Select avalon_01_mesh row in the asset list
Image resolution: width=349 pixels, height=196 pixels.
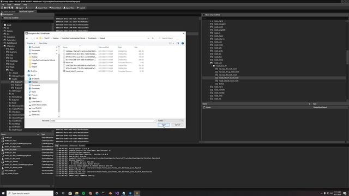(27, 150)
